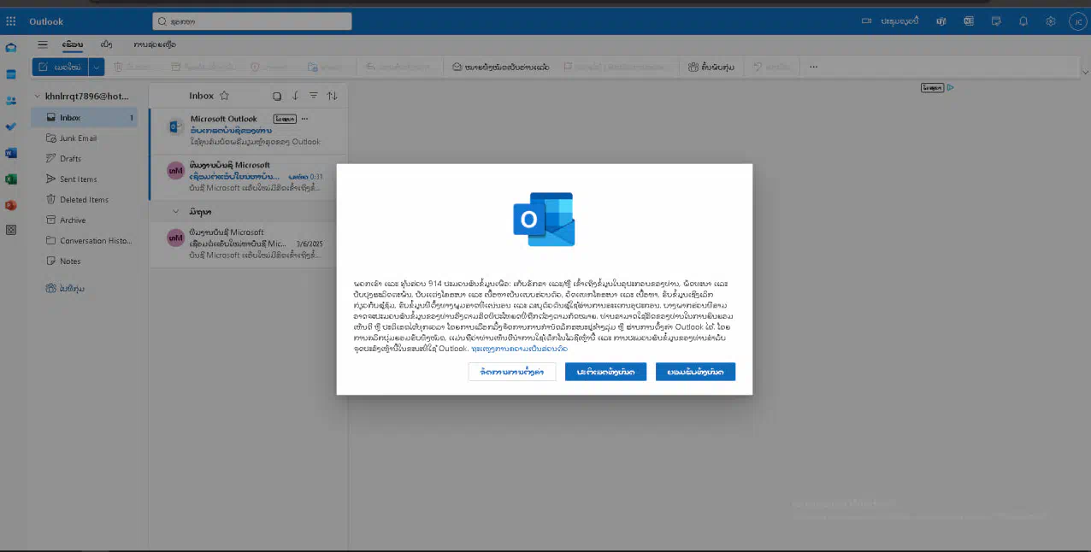Launch Excel from the left rail
The width and height of the screenshot is (1091, 552).
[11, 179]
